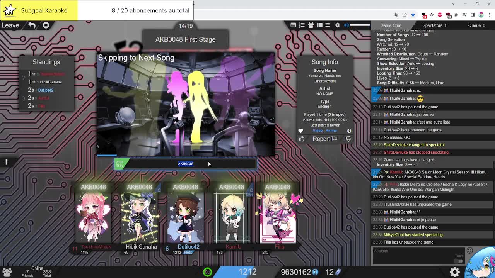Open the red round ABP extension icon
The width and height of the screenshot is (495, 278).
click(440, 15)
